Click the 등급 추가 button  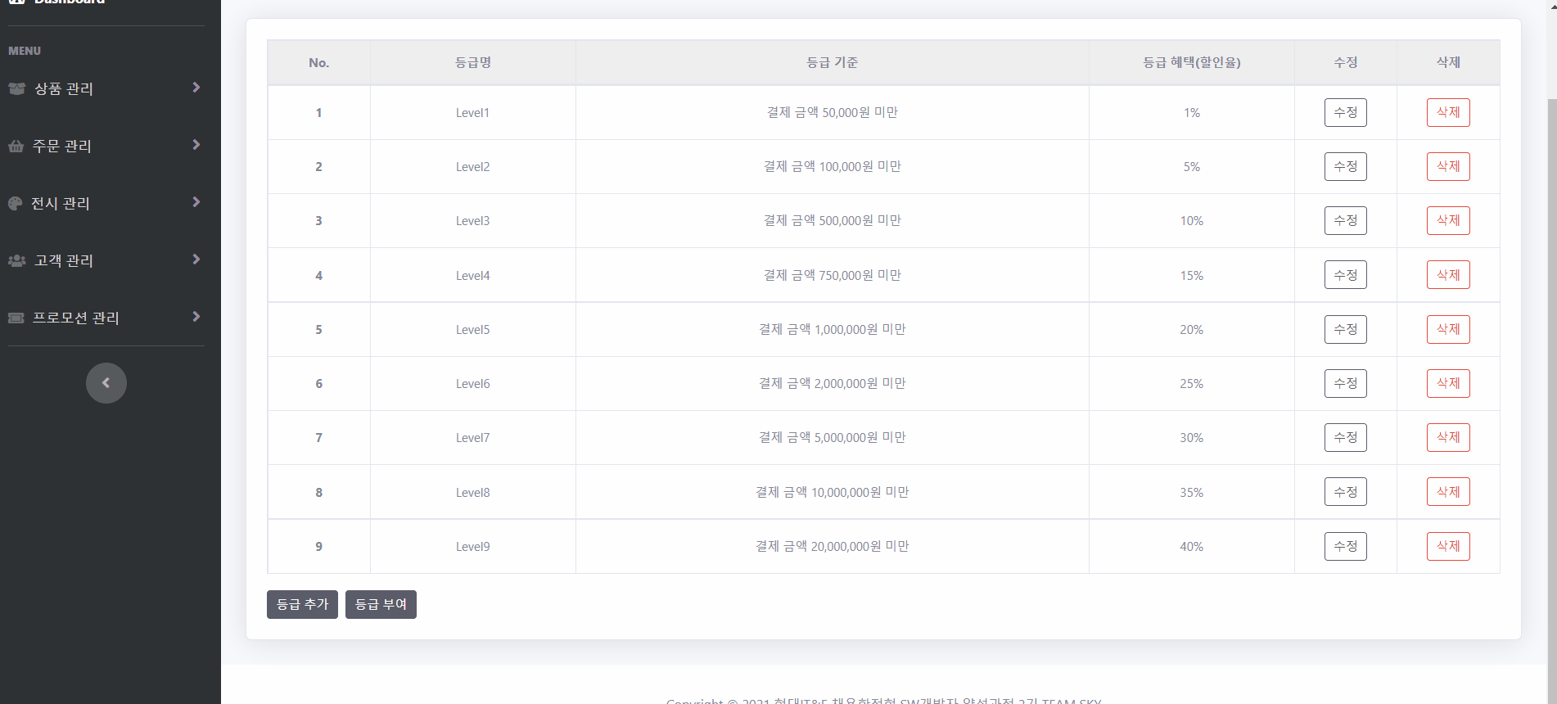point(301,604)
